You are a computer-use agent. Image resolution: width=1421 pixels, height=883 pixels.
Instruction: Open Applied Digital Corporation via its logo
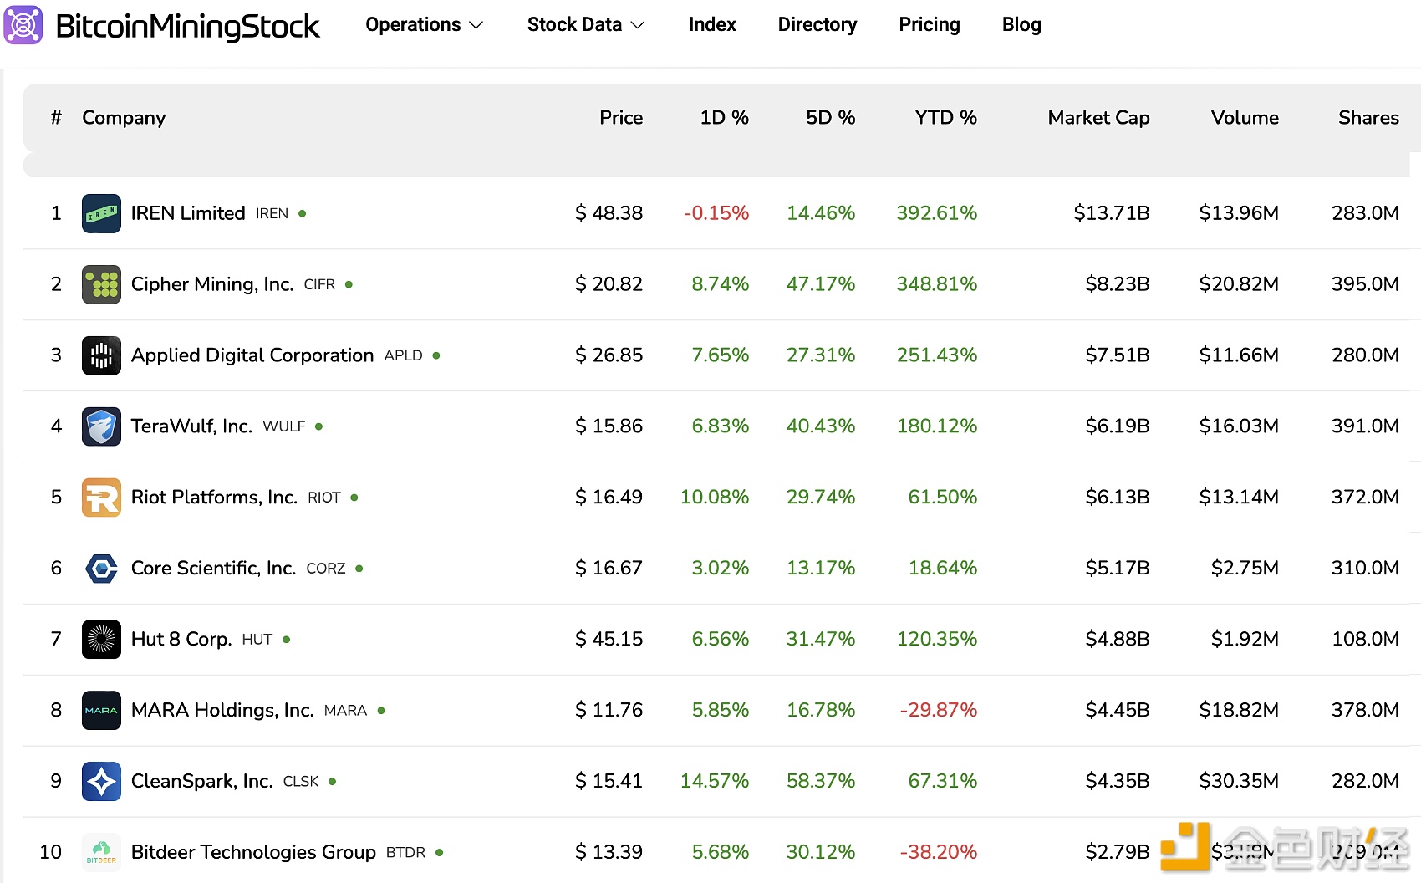pyautogui.click(x=101, y=355)
